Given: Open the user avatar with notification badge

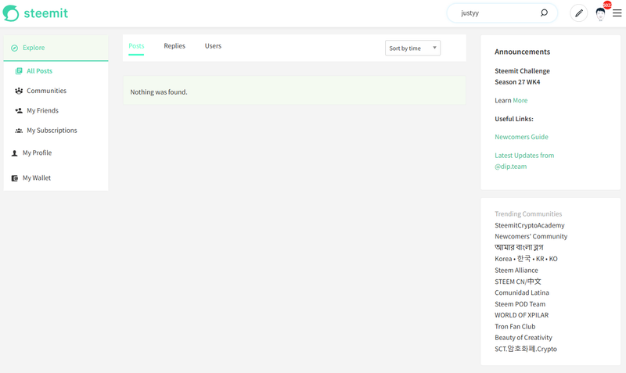Looking at the screenshot, I should pyautogui.click(x=601, y=13).
